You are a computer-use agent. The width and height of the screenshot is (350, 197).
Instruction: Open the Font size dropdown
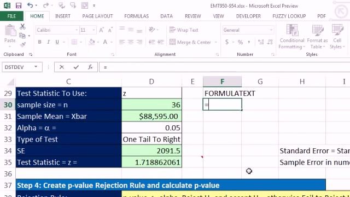tap(94, 30)
